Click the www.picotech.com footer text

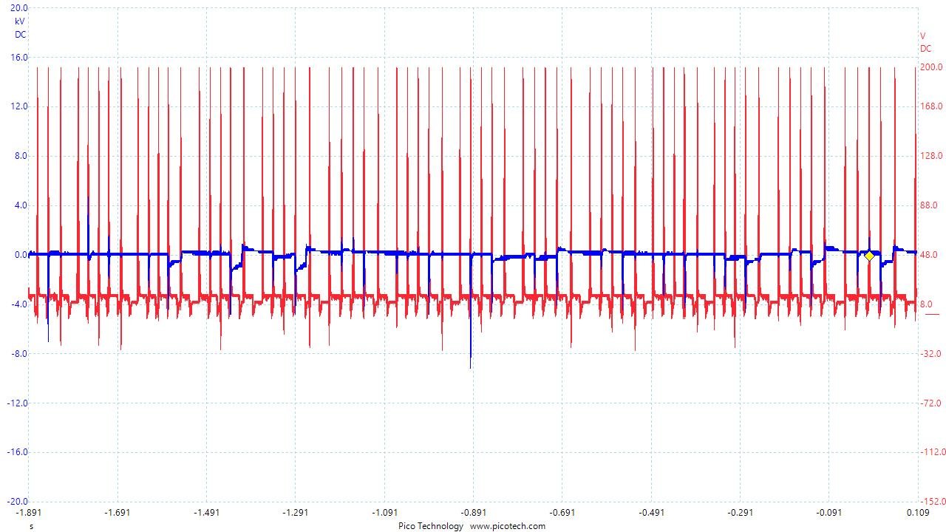pos(508,526)
